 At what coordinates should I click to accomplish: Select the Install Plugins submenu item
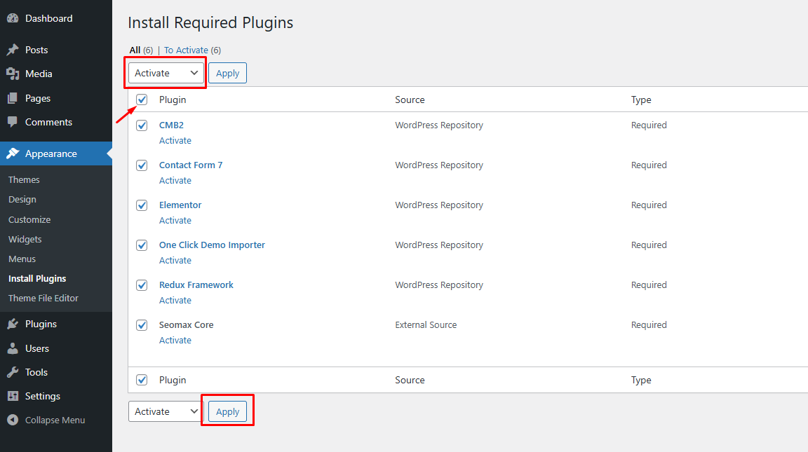point(37,278)
